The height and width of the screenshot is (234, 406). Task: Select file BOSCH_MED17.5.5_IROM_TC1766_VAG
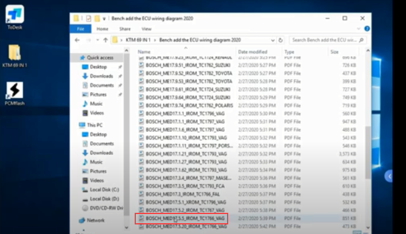coord(185,219)
